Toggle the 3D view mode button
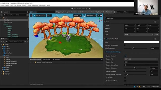 (31, 15)
